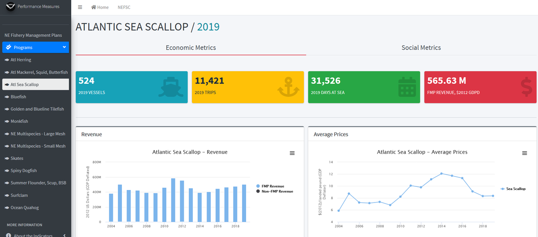Screen dimensions: 538x237
Task: Open Spiny Dogfish program
Action: click(35, 171)
